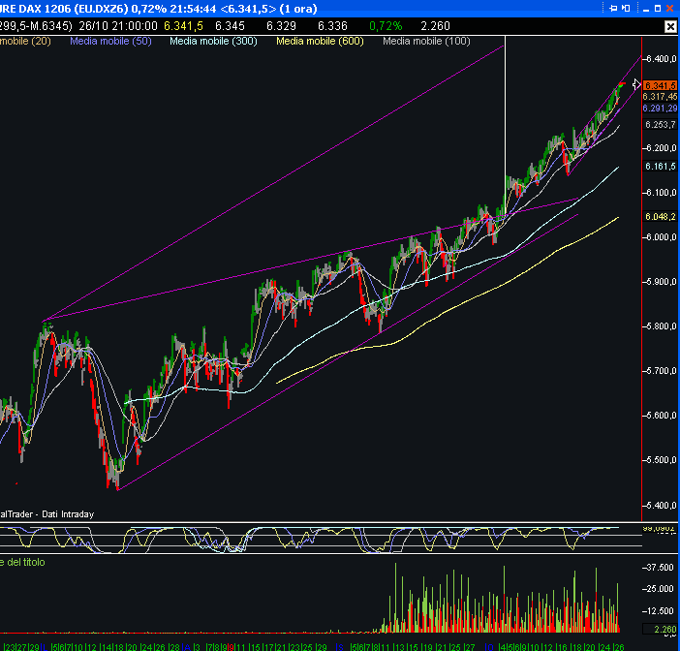Select the Media mobile (300) legend label

[213, 42]
